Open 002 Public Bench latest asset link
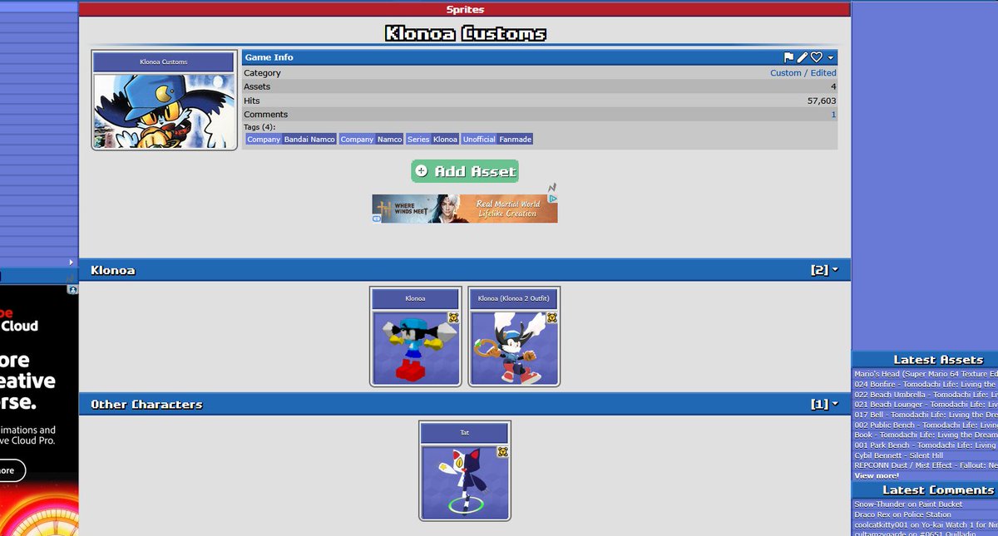Screen dimensions: 998x536 tap(925, 425)
